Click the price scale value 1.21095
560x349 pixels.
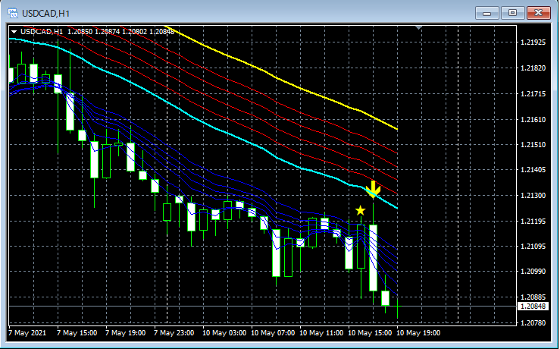(533, 247)
